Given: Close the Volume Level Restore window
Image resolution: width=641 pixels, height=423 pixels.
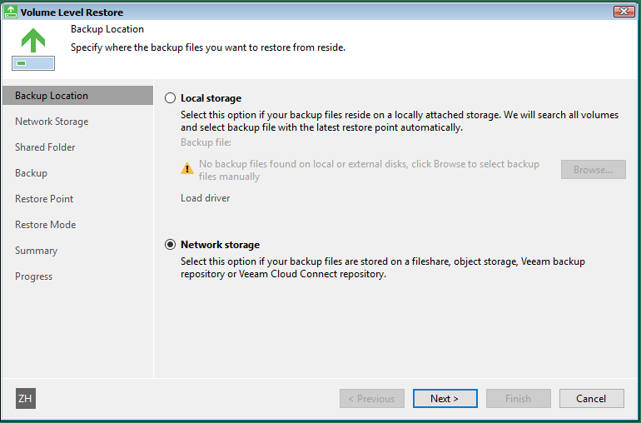Looking at the screenshot, I should coord(624,12).
